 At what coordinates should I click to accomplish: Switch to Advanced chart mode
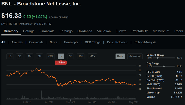[x=135, y=56]
